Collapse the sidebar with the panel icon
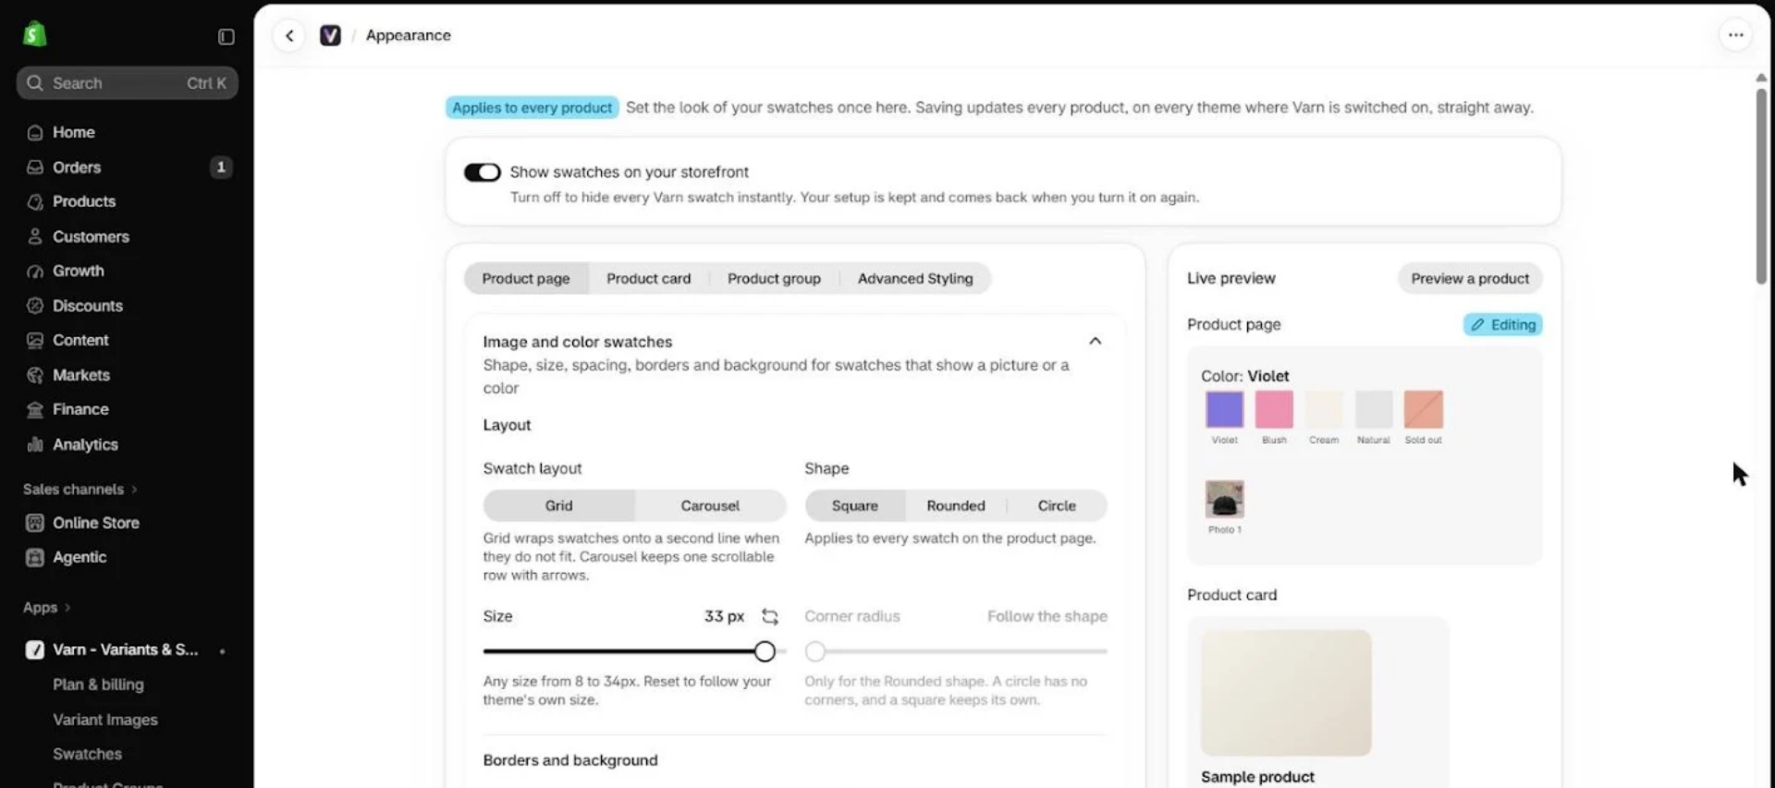This screenshot has width=1775, height=788. (226, 36)
